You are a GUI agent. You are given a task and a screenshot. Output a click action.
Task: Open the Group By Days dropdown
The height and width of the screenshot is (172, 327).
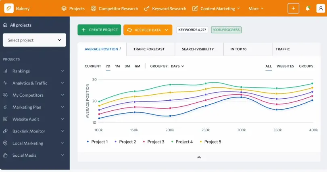click(177, 66)
